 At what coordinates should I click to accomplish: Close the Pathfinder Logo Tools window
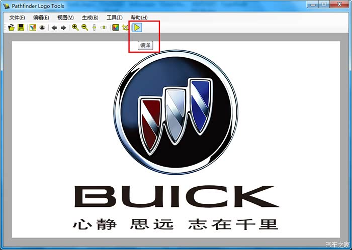[339, 4]
